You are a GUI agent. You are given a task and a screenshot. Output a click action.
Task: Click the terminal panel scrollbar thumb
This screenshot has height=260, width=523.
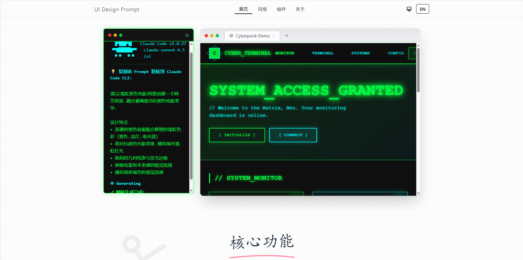[x=191, y=116]
